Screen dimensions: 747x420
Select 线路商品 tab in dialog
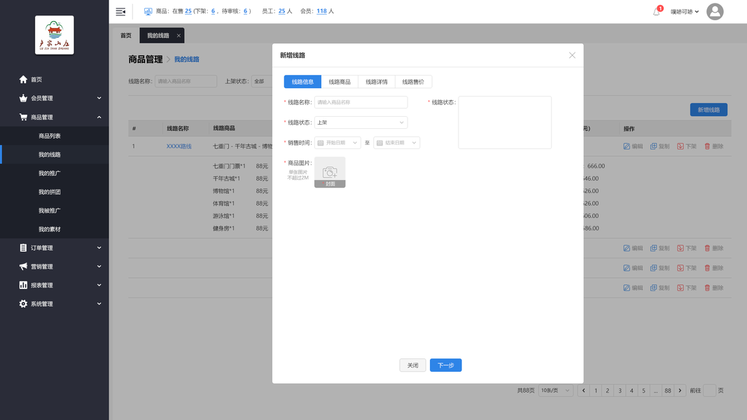pos(340,82)
